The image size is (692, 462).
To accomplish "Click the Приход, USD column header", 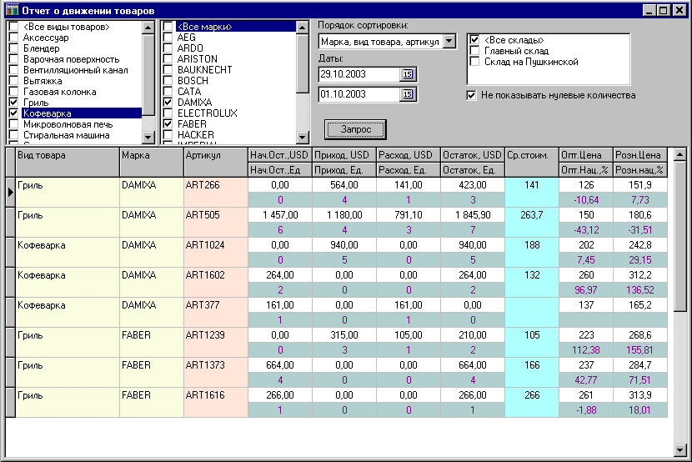I will [343, 155].
